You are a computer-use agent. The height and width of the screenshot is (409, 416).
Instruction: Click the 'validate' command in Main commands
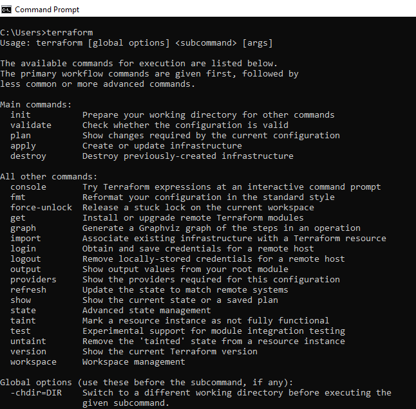(x=31, y=125)
